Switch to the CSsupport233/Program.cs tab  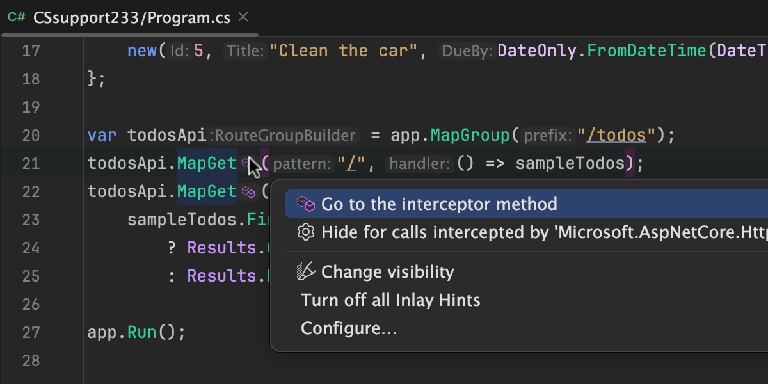pyautogui.click(x=132, y=18)
